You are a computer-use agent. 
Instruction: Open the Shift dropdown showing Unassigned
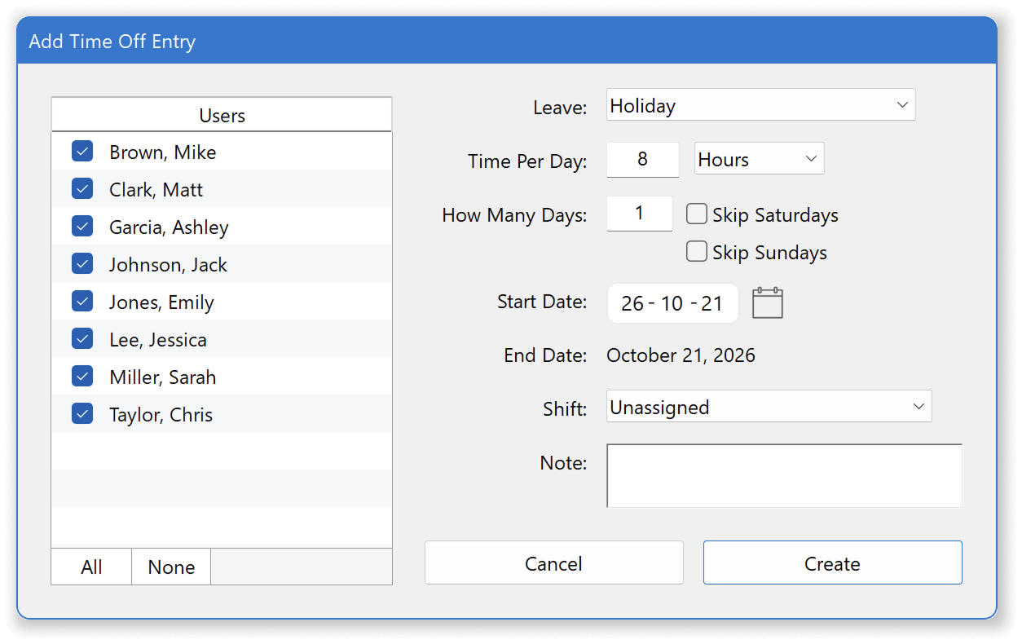pyautogui.click(x=769, y=407)
